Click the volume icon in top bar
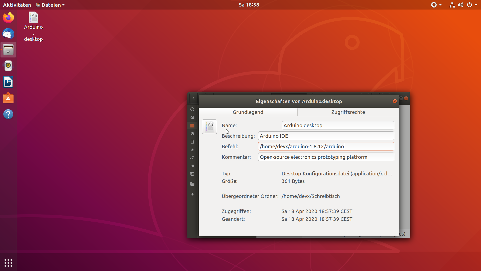This screenshot has width=481, height=271. (x=461, y=5)
